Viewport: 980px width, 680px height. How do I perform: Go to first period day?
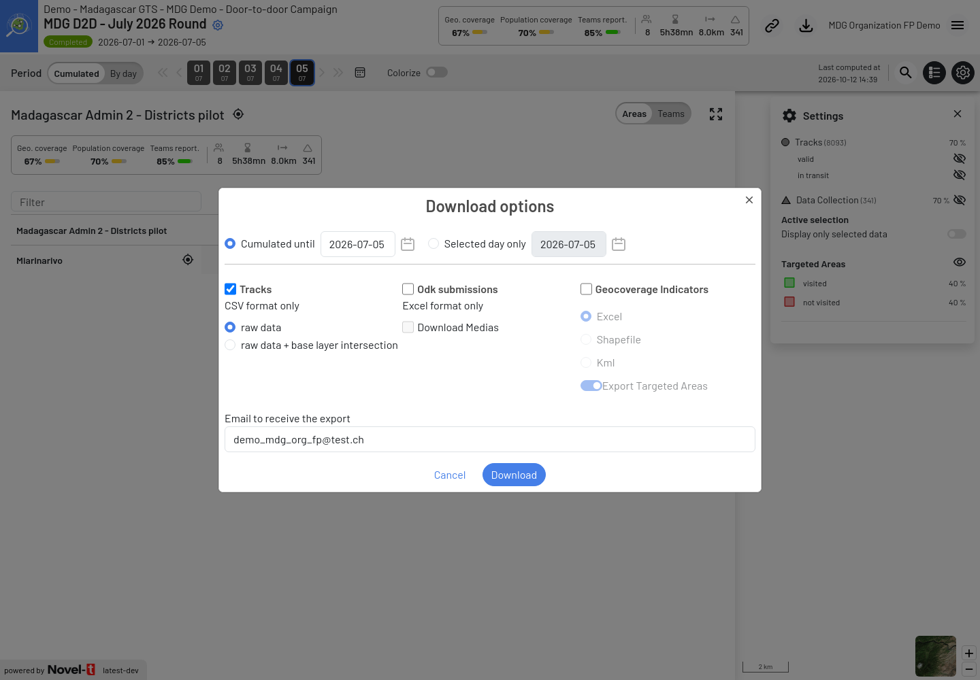pyautogui.click(x=163, y=73)
